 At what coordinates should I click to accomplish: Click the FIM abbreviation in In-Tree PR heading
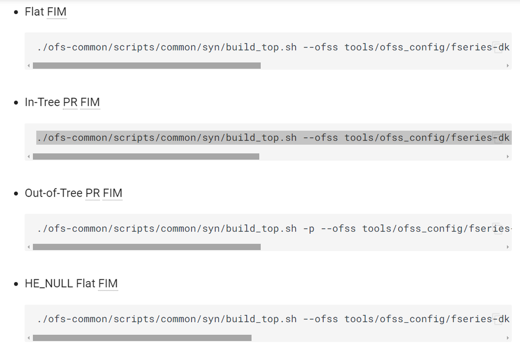pos(90,103)
